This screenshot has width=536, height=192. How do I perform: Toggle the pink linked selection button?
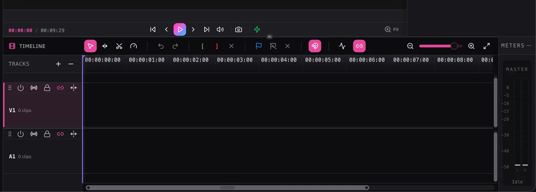pyautogui.click(x=359, y=46)
